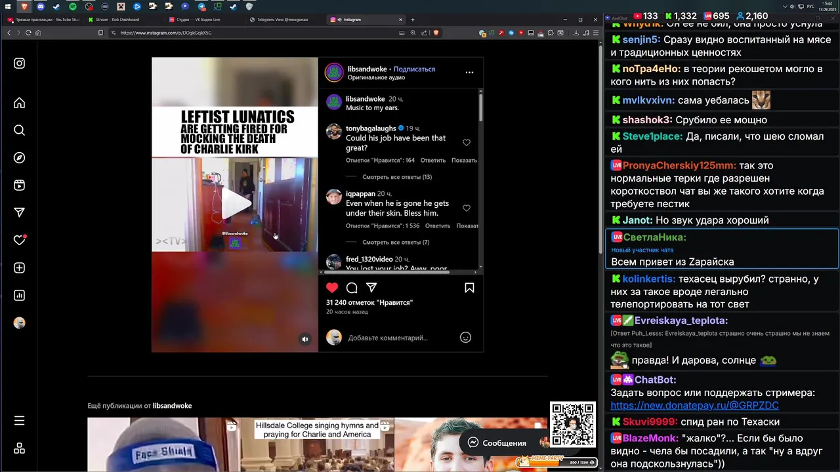Go to the Instagram Home feed icon
Viewport: 840px width, 472px height.
19,103
